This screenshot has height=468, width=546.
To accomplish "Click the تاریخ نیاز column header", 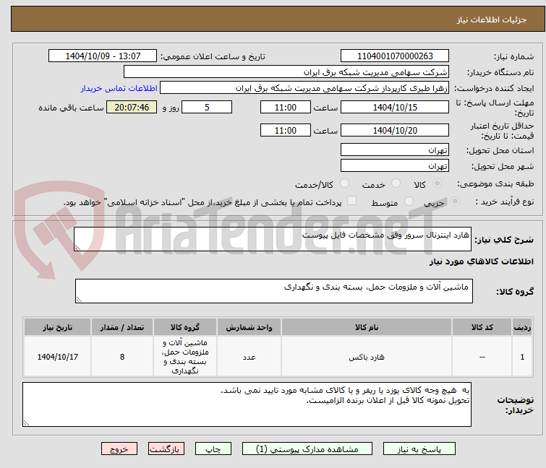I will coord(57,327).
